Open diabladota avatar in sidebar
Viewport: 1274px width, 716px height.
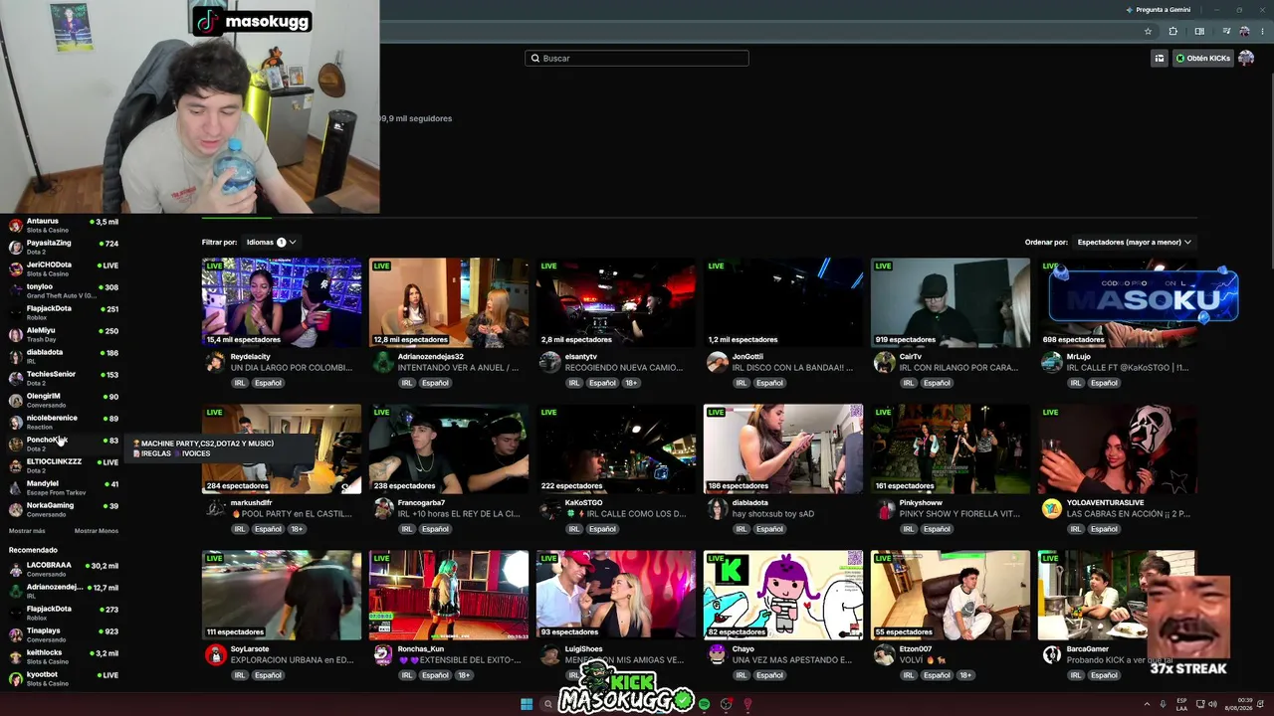(15, 356)
